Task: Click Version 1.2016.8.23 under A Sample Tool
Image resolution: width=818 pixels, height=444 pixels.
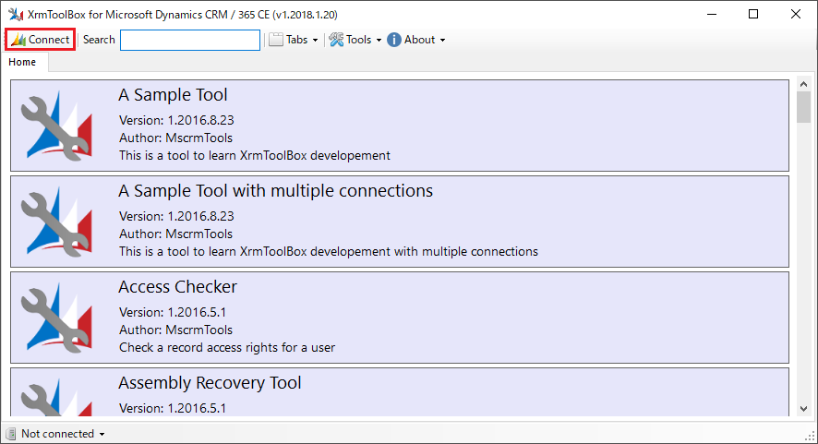Action: 176,120
